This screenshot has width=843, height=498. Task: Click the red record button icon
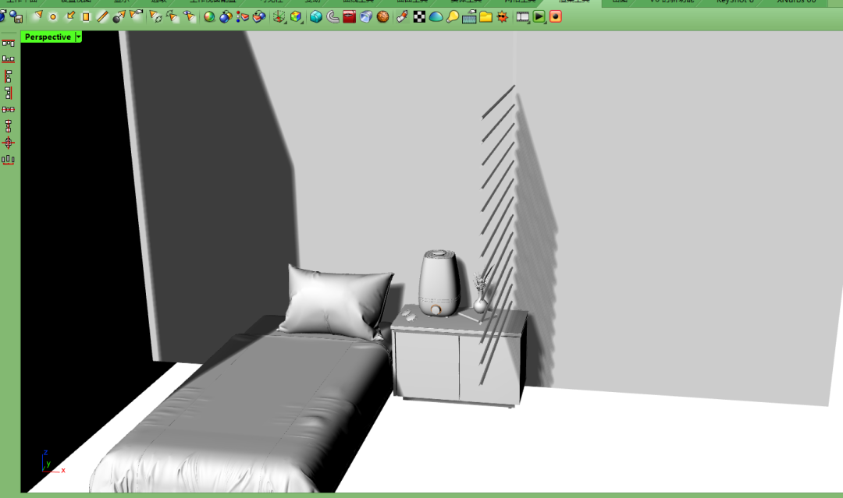point(556,16)
